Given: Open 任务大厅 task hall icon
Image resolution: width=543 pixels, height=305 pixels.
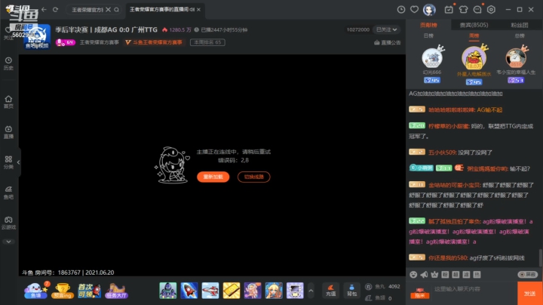Looking at the screenshot, I should point(116,291).
